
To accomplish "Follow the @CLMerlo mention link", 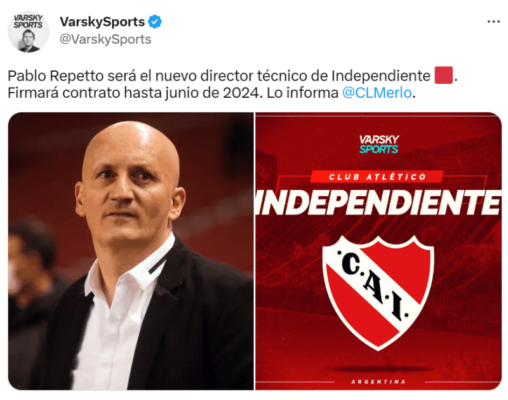I will (x=377, y=93).
